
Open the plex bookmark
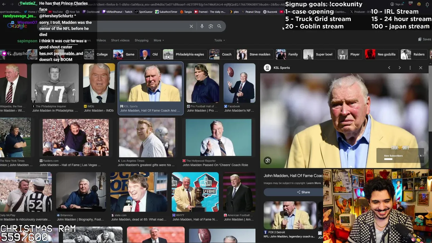point(234,12)
